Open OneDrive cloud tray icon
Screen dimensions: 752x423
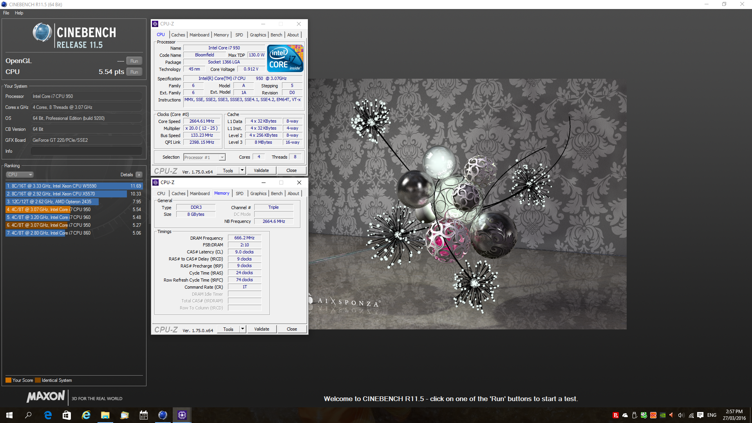625,415
